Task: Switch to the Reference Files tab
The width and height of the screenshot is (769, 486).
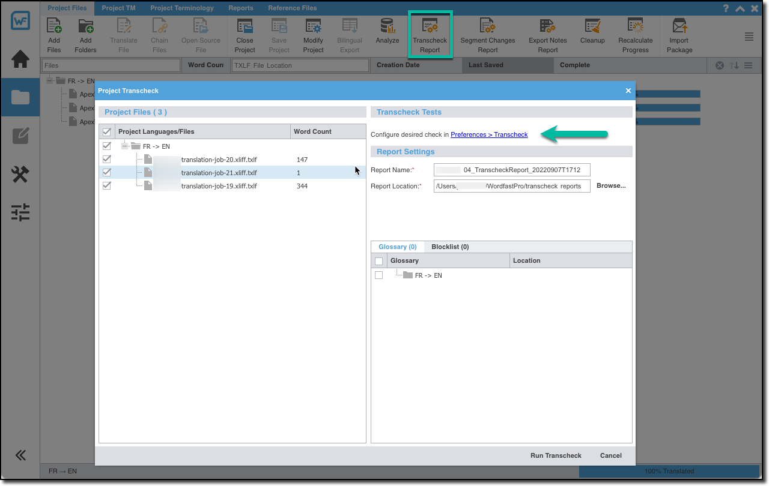Action: click(293, 8)
